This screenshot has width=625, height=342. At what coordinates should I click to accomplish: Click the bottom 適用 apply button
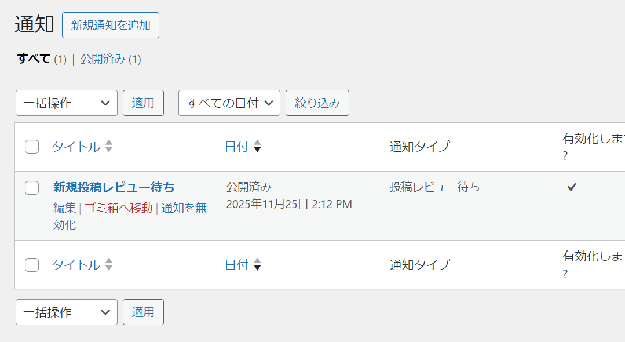[143, 312]
